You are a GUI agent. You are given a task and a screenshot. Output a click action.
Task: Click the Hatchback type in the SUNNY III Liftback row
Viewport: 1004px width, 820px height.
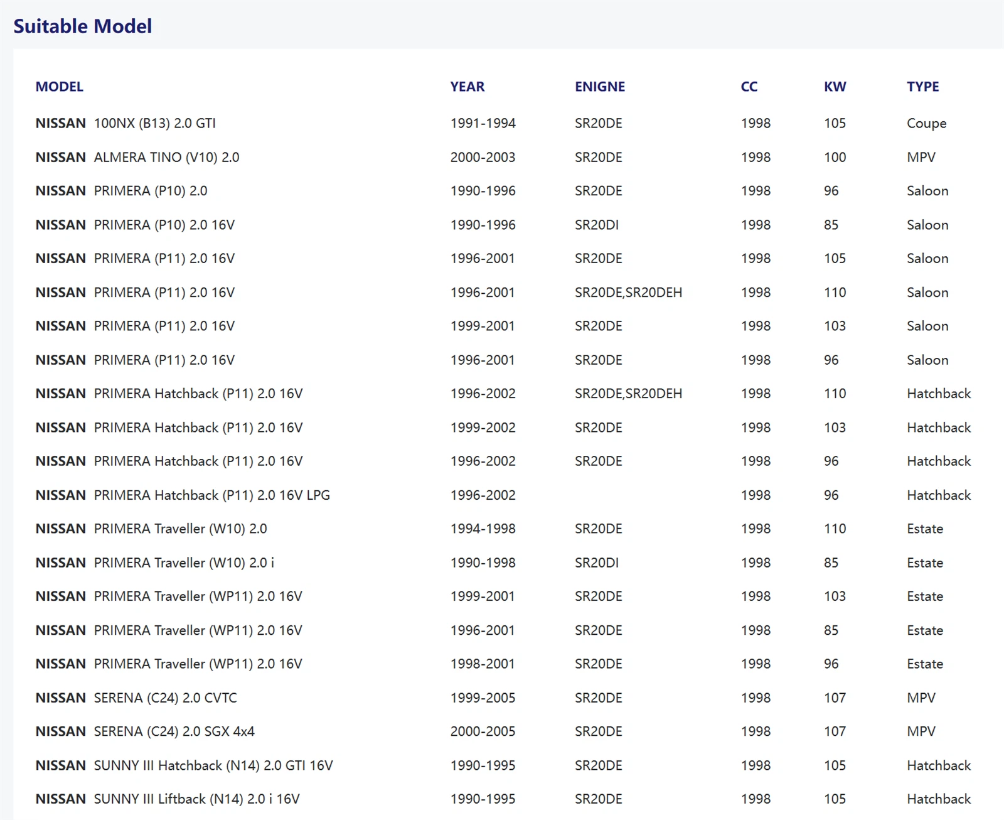tap(939, 799)
